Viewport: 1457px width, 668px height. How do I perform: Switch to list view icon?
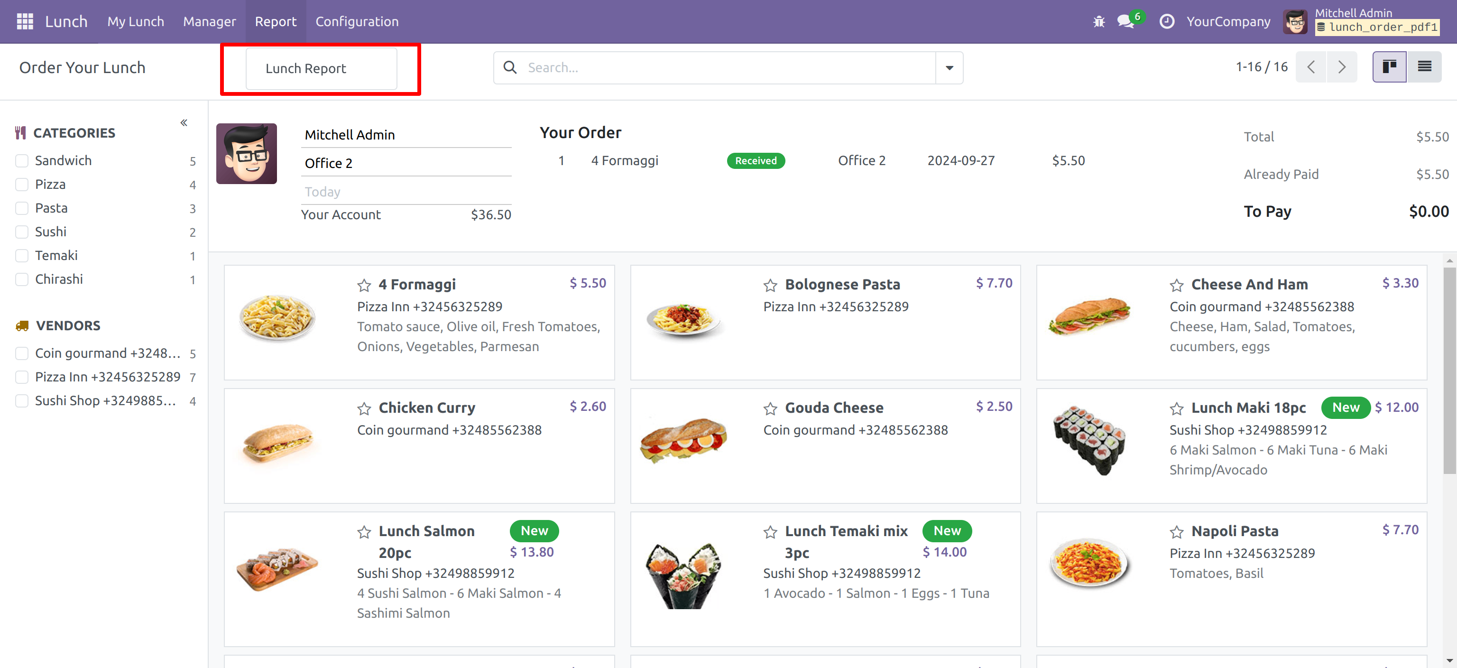(1424, 67)
